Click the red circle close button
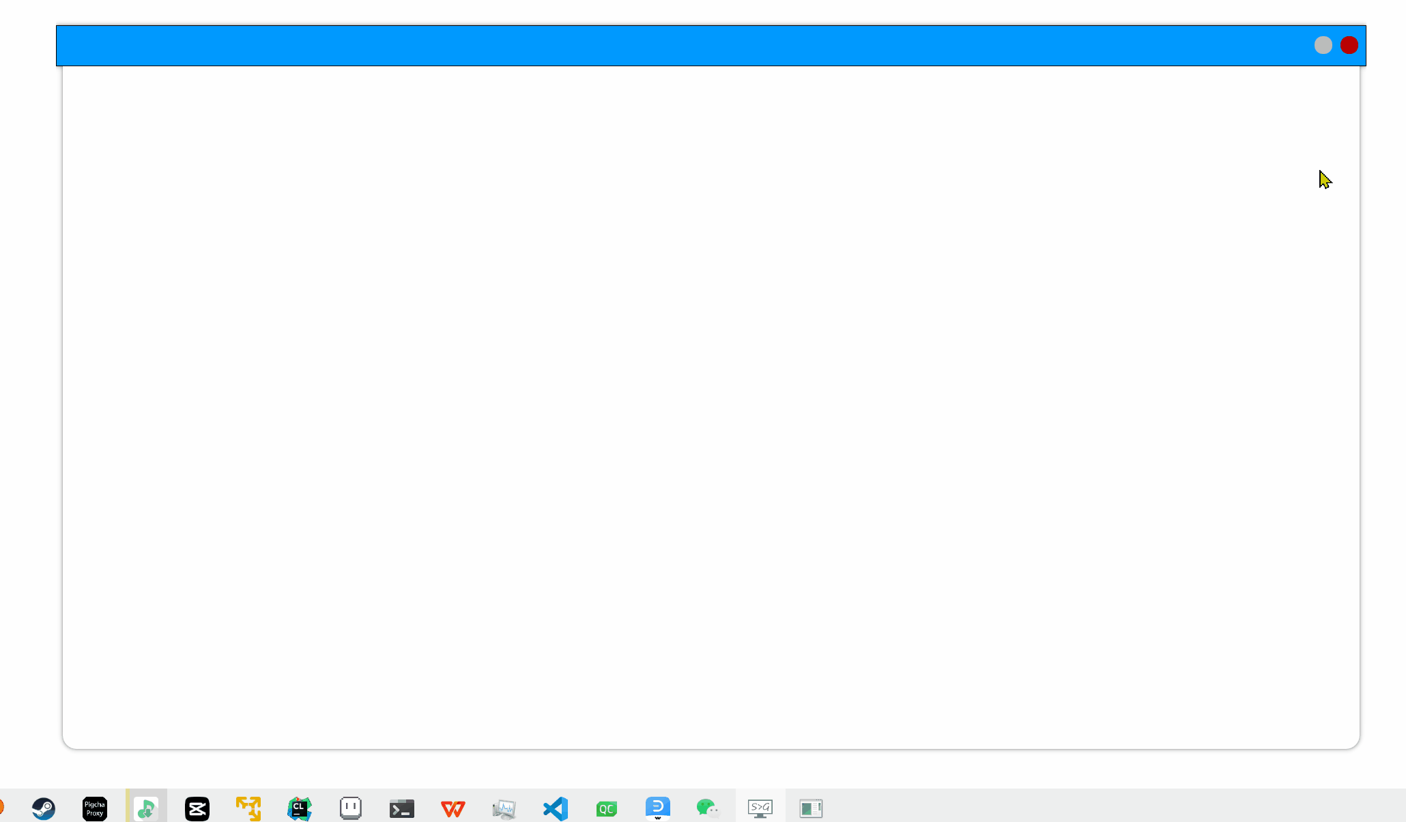The width and height of the screenshot is (1406, 822). (x=1349, y=45)
